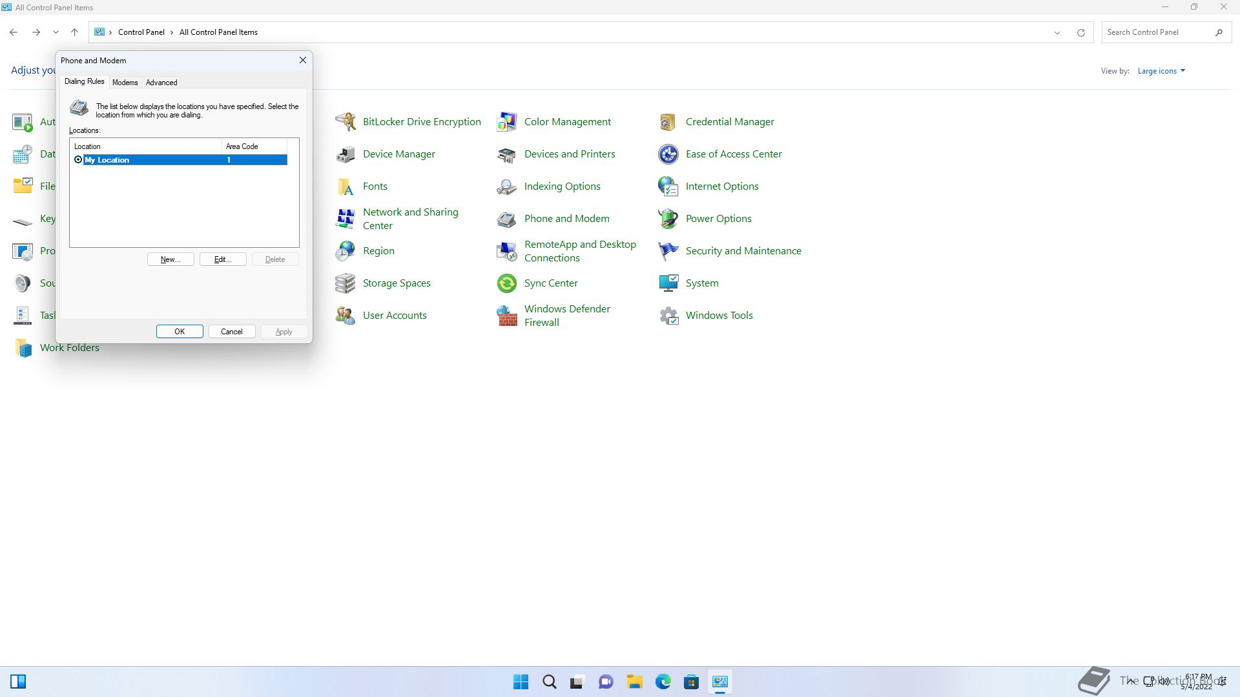1240x697 pixels.
Task: Open User Accounts icon
Action: point(346,315)
